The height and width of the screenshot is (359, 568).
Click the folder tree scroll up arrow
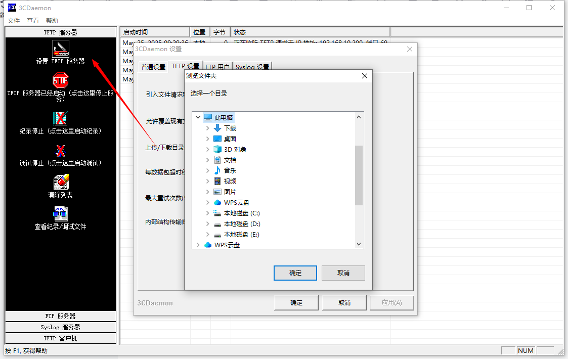tap(359, 117)
